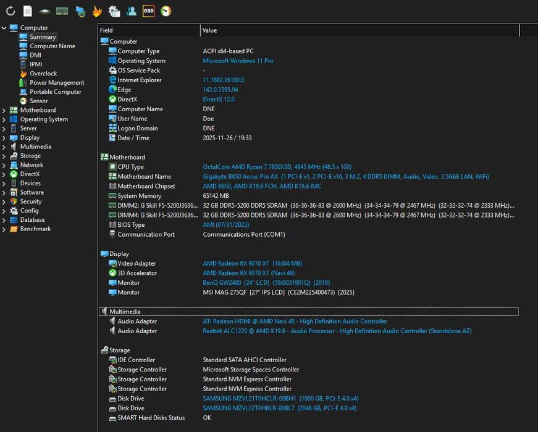Collapse the Computer tree node
The height and width of the screenshot is (432, 538).
(4, 28)
